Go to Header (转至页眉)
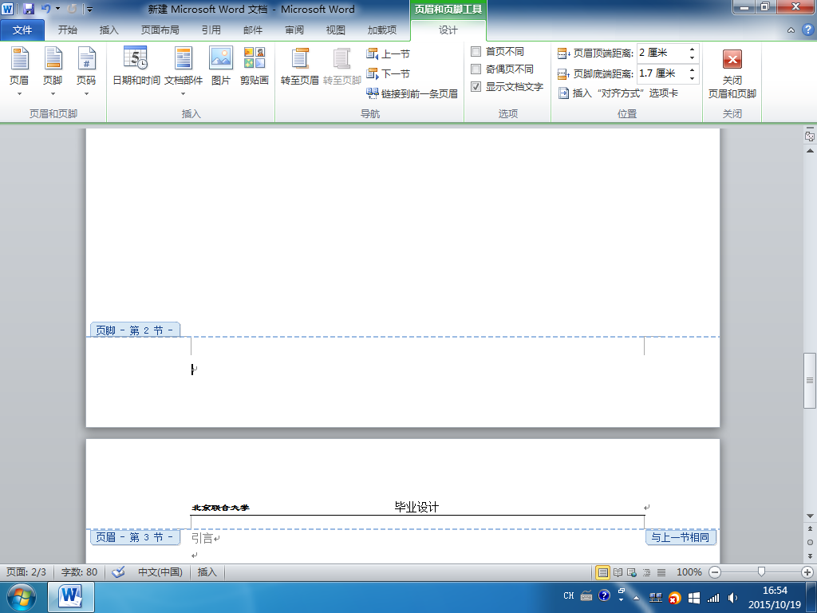This screenshot has width=817, height=613. point(300,66)
